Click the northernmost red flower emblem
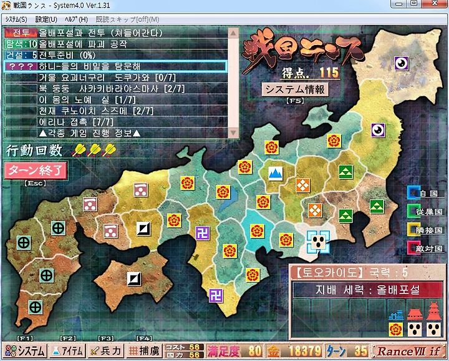 click(334, 141)
